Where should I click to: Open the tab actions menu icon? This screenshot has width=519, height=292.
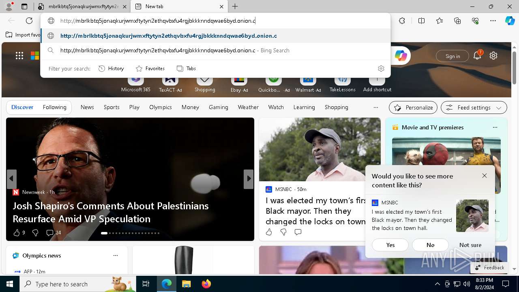click(24, 6)
